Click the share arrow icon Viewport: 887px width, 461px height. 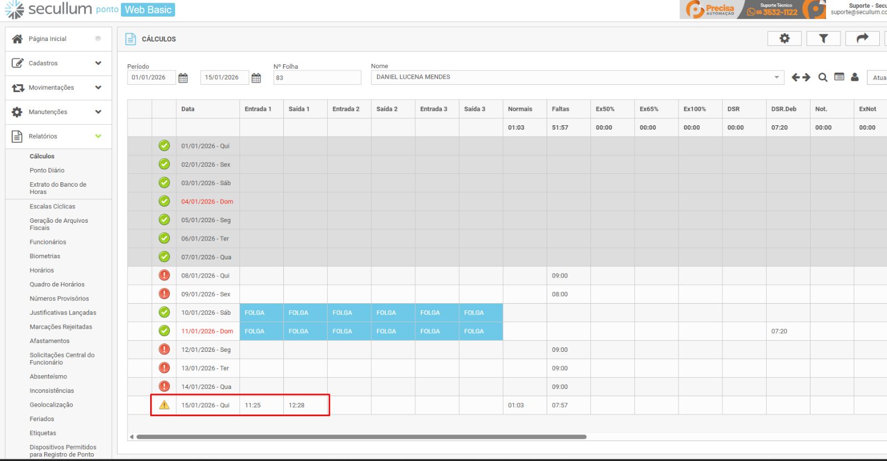click(x=862, y=38)
